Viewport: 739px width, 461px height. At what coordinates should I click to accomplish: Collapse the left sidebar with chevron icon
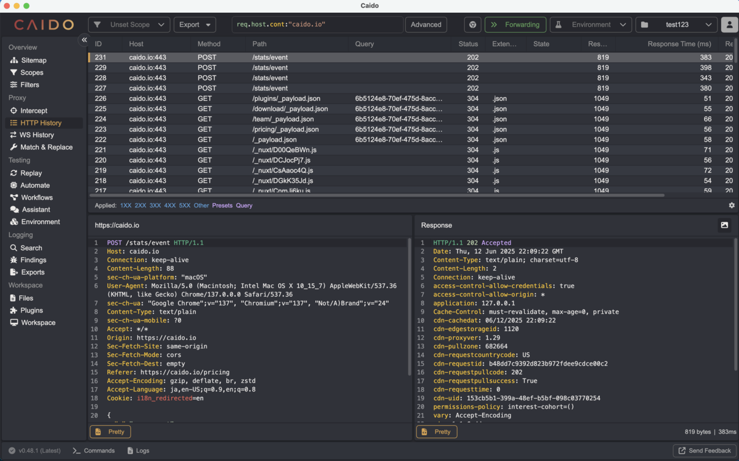84,40
